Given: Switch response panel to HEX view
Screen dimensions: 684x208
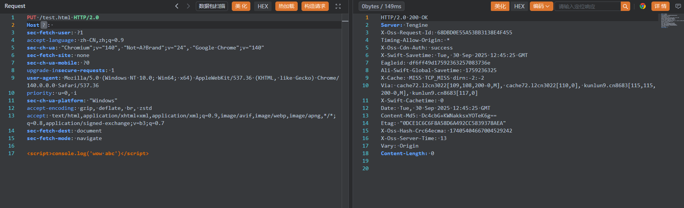Looking at the screenshot, I should point(519,6).
